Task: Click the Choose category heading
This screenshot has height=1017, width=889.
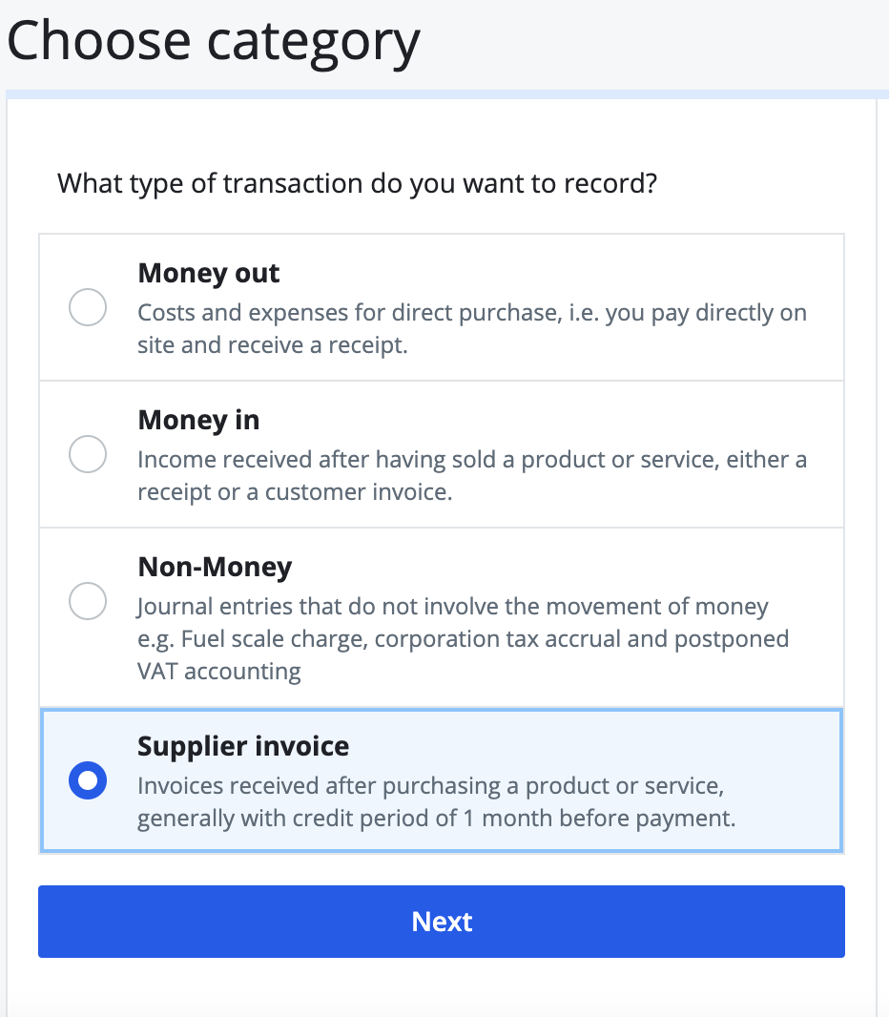Action: [213, 40]
